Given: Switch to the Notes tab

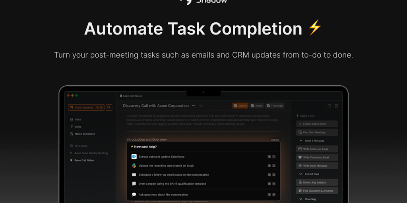Looking at the screenshot, I should (x=257, y=105).
